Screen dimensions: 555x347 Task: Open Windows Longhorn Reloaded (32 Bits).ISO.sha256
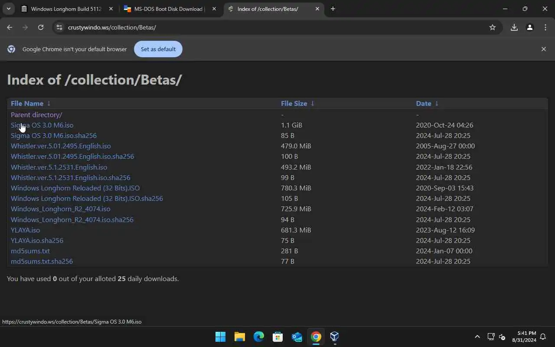(87, 198)
